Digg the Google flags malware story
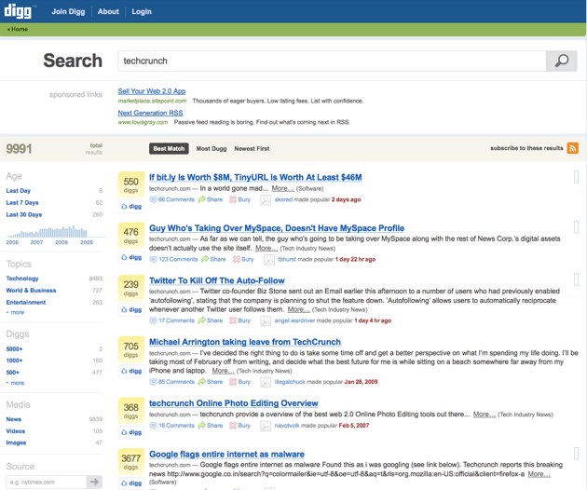587x490 pixels. click(131, 483)
